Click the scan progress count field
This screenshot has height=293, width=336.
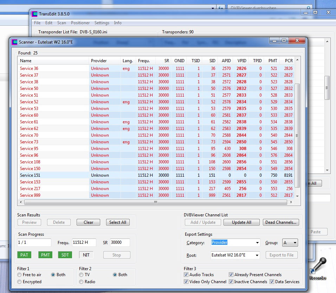pyautogui.click(x=34, y=242)
